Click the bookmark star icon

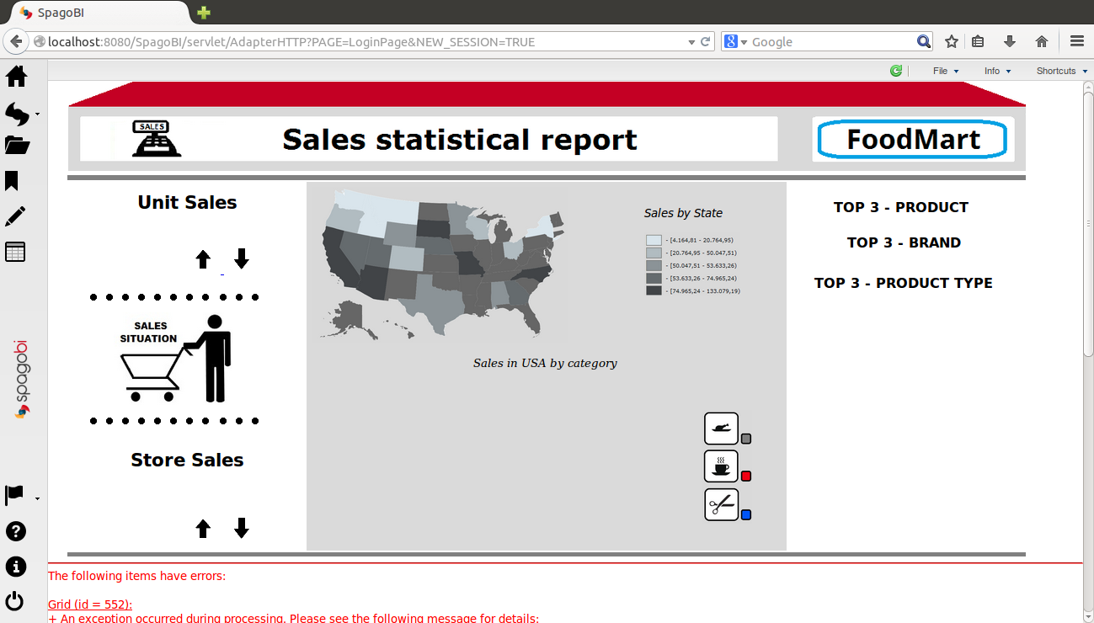[952, 41]
